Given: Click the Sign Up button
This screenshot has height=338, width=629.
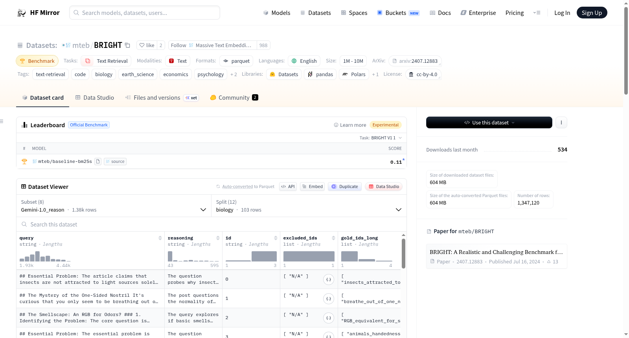Looking at the screenshot, I should tap(592, 13).
